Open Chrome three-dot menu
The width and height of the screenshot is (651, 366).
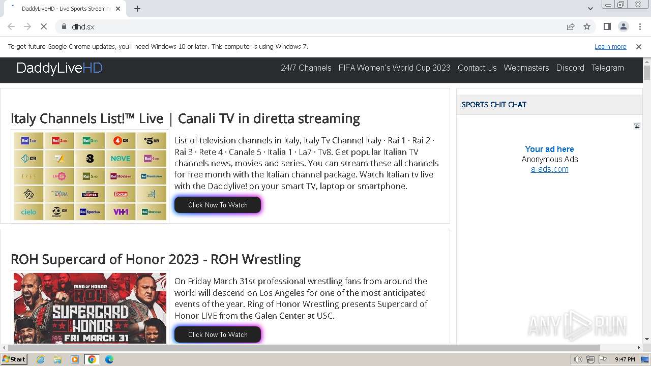pos(639,26)
